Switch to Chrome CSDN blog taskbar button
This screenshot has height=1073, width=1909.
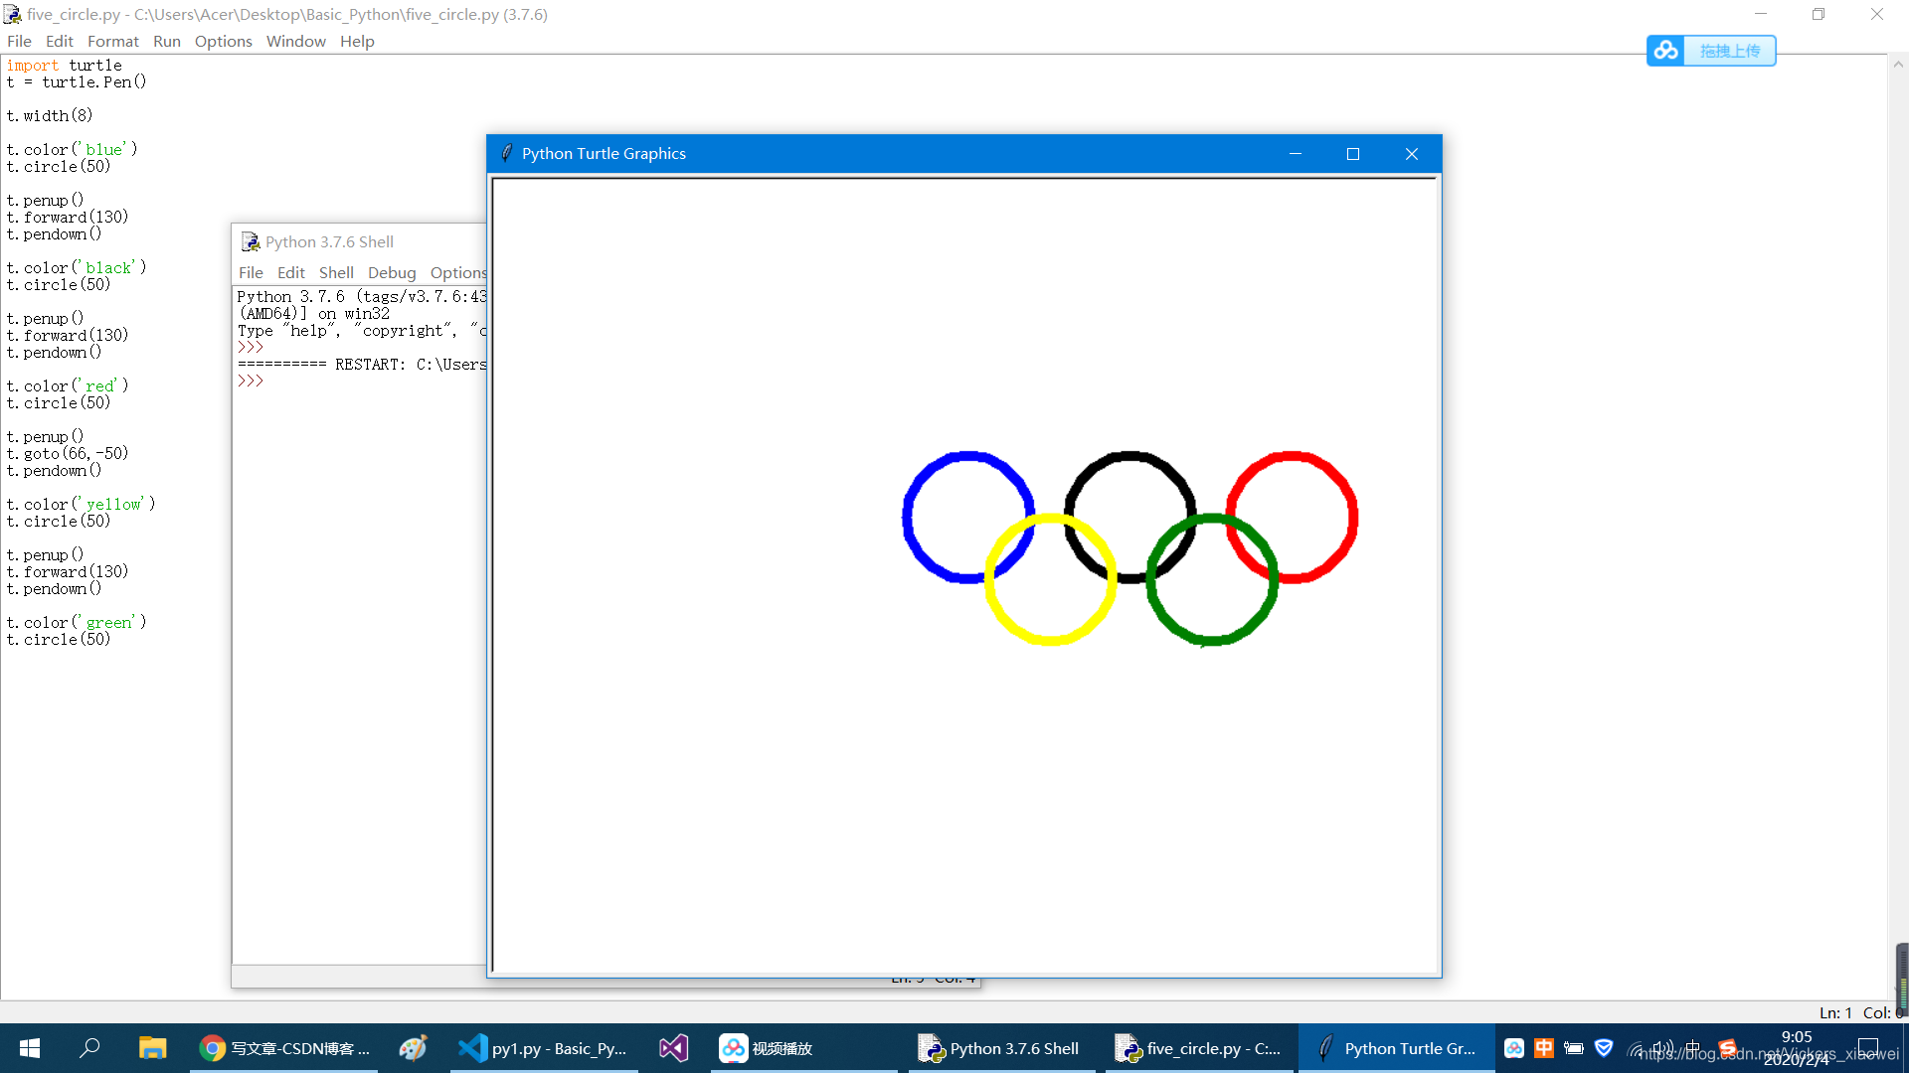[x=285, y=1048]
